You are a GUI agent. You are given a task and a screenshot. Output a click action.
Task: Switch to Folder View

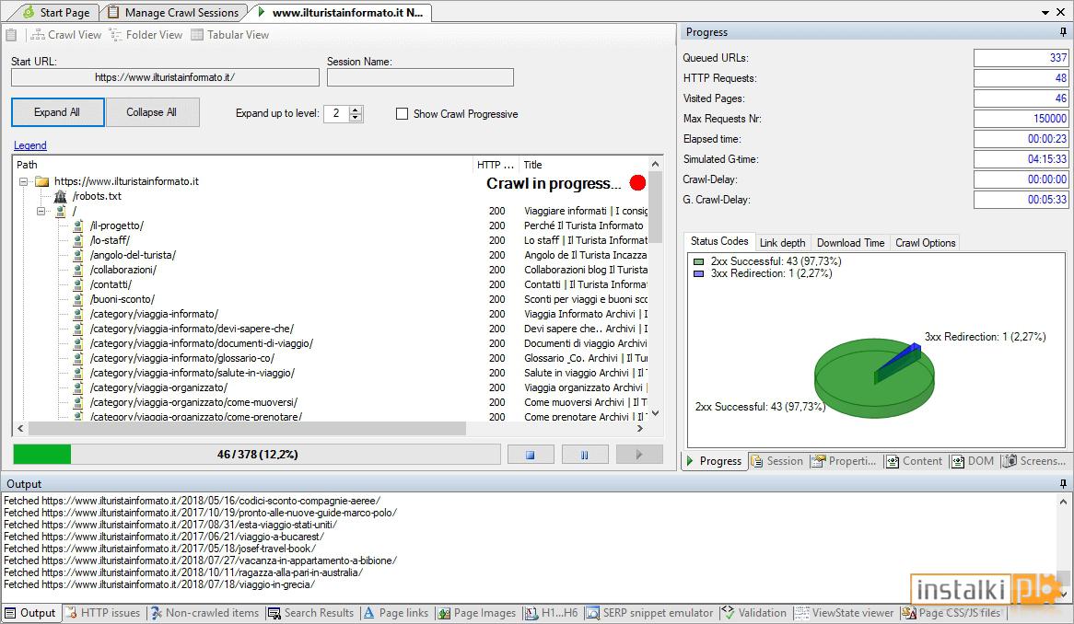pos(146,35)
